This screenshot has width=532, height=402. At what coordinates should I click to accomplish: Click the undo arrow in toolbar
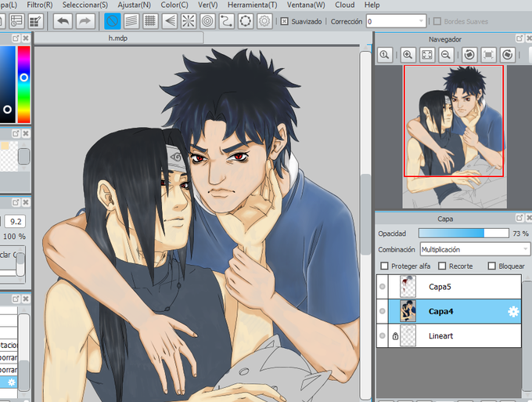coord(63,21)
